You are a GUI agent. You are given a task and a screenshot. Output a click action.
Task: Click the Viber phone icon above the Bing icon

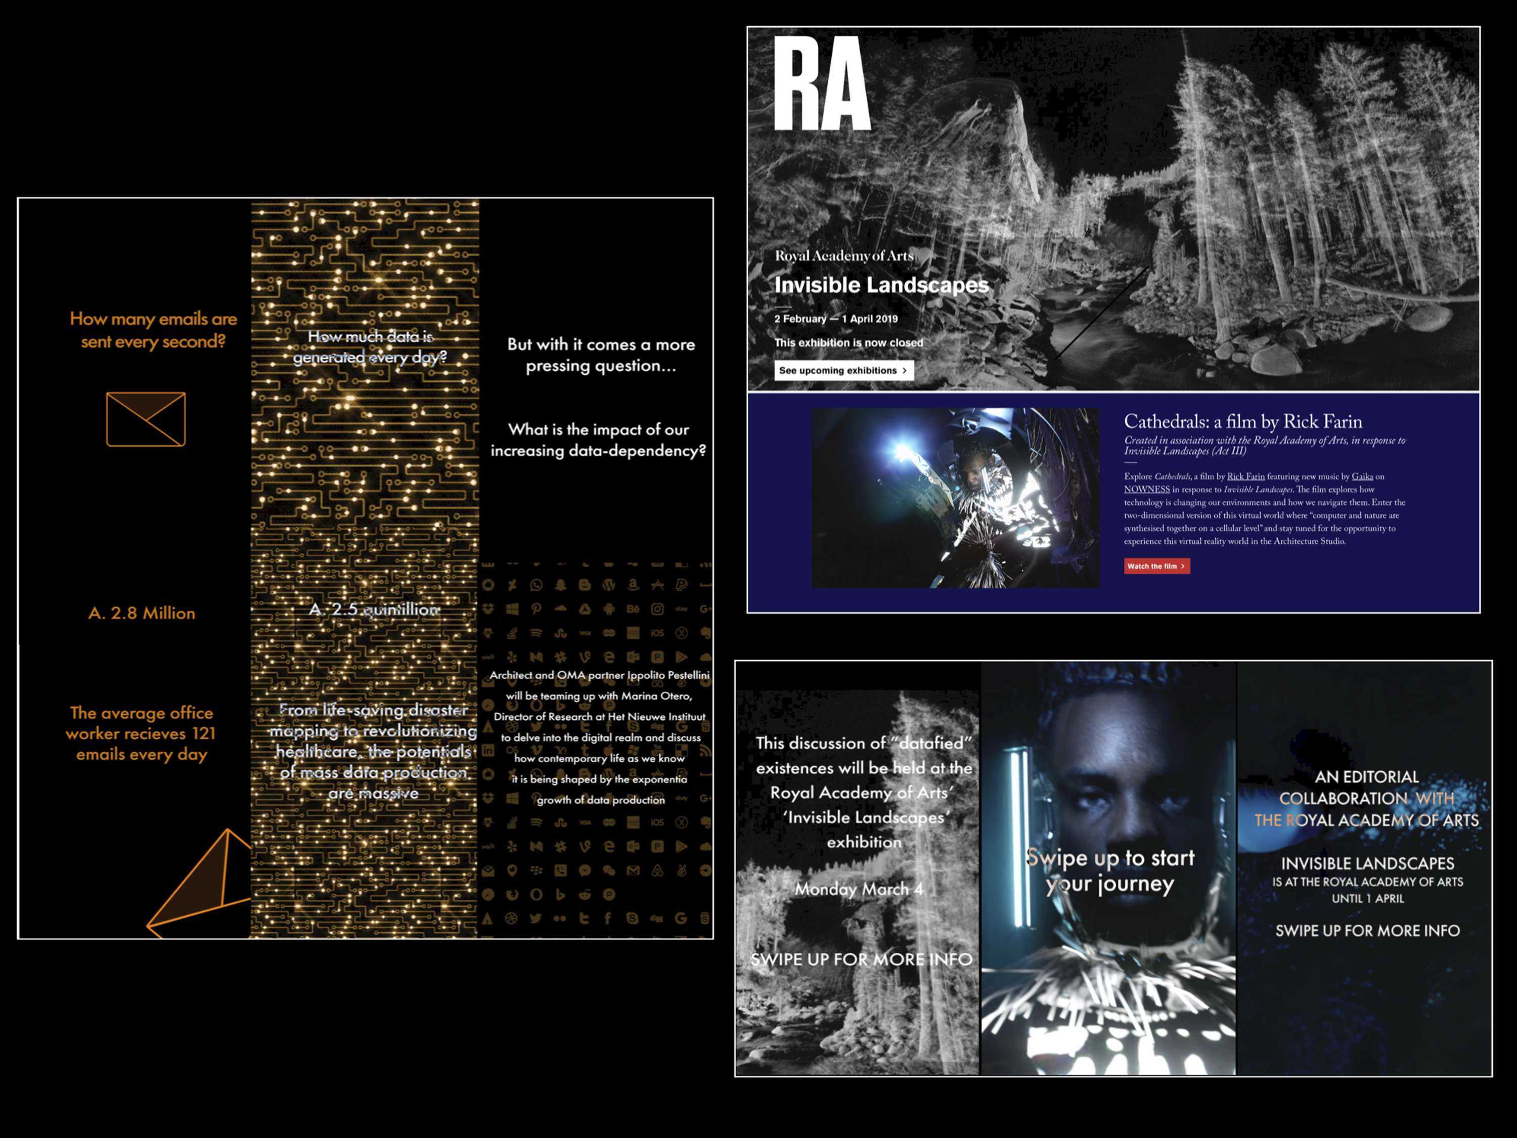[x=560, y=870]
